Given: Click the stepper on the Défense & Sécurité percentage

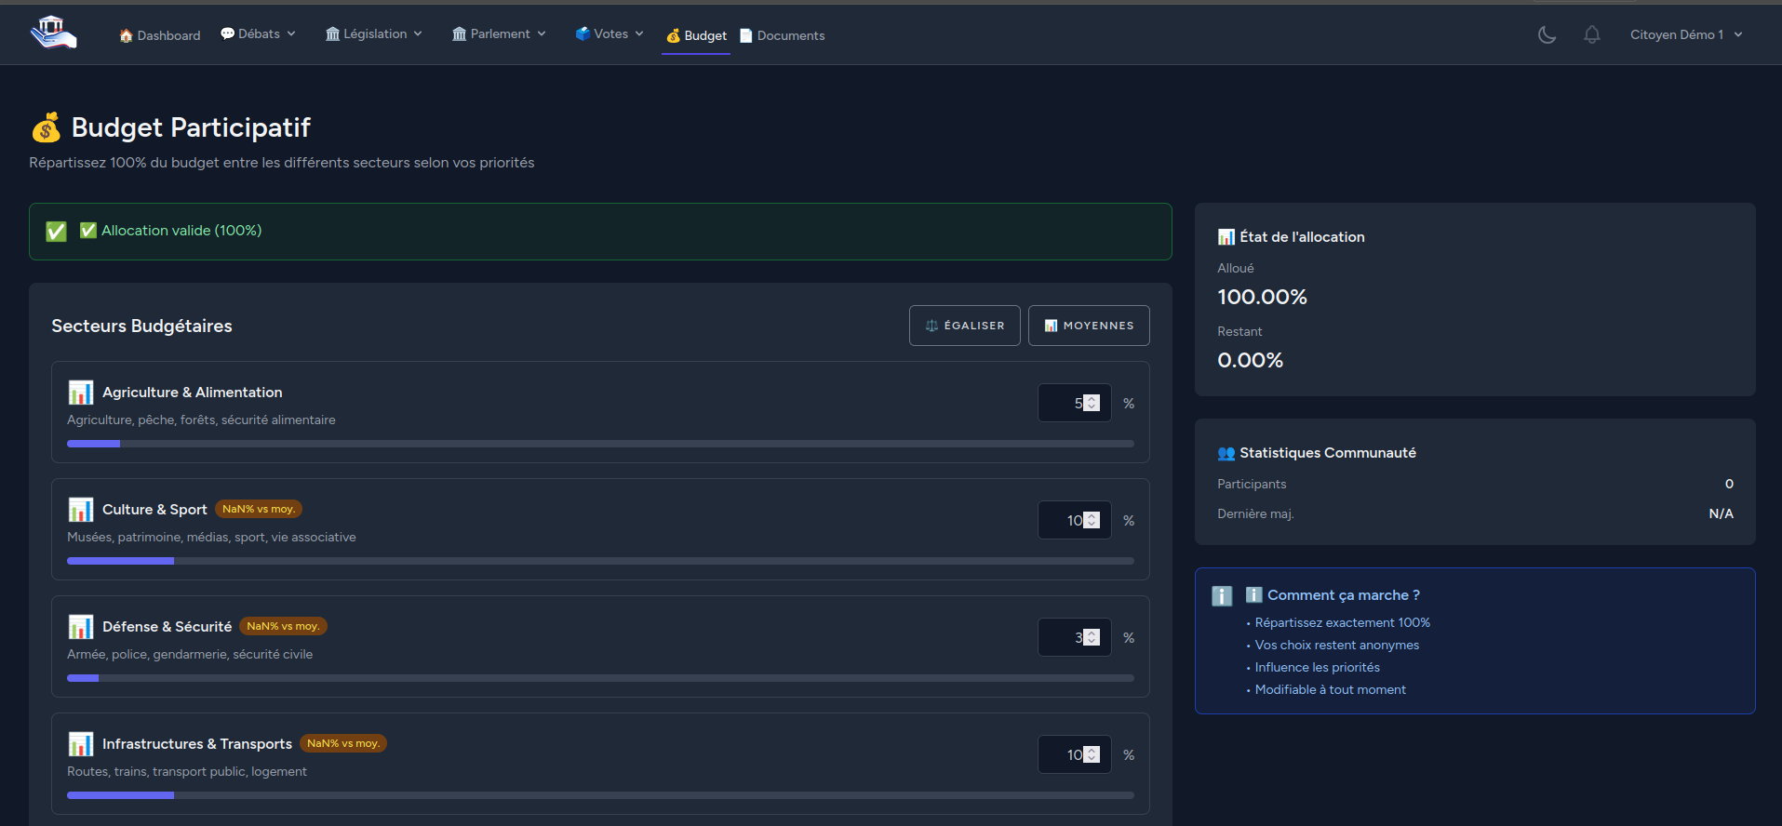Looking at the screenshot, I should [x=1092, y=638].
